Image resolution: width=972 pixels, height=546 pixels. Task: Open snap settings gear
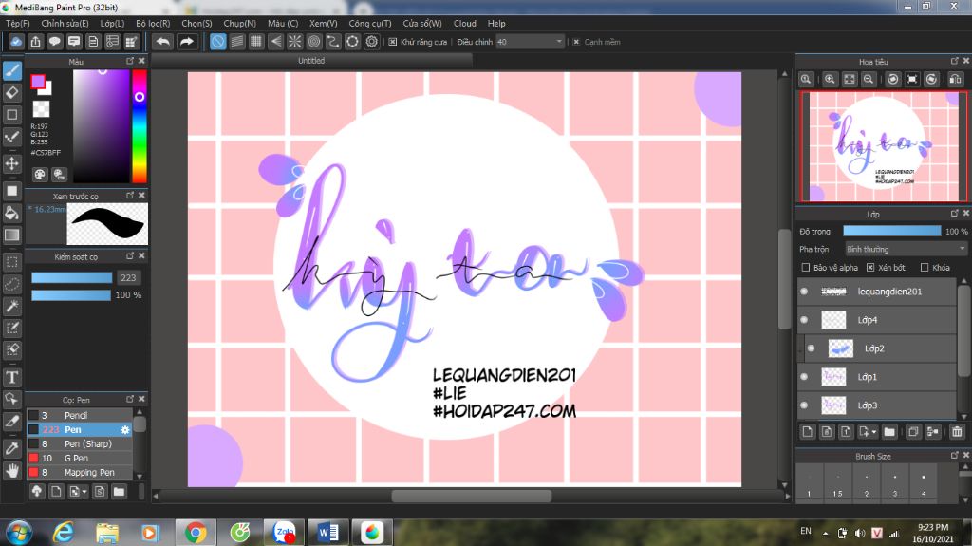(371, 42)
